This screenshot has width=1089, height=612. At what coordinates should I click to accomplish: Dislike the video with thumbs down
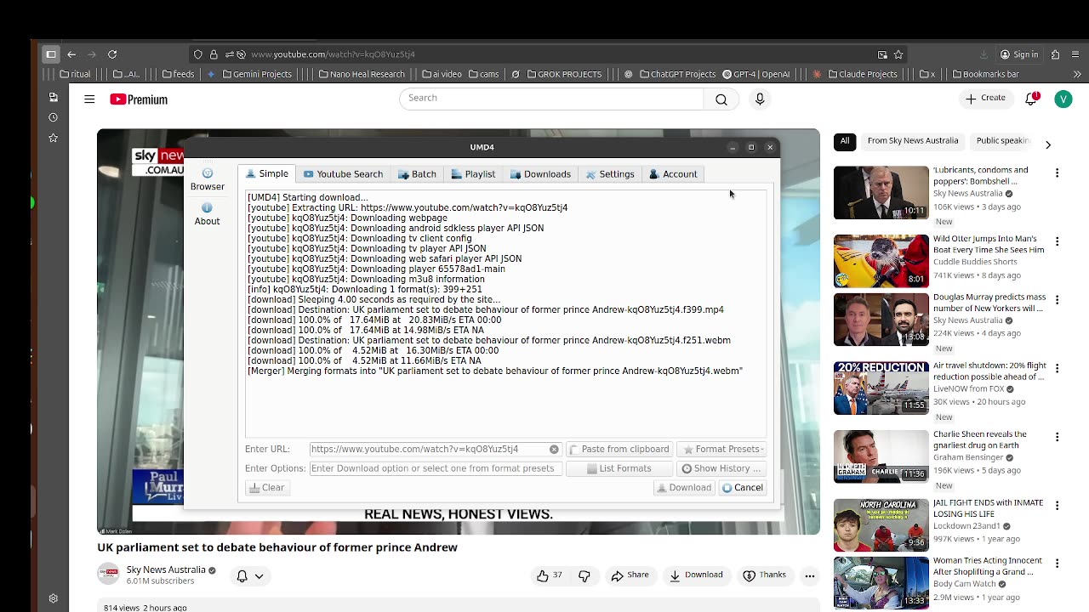(584, 575)
